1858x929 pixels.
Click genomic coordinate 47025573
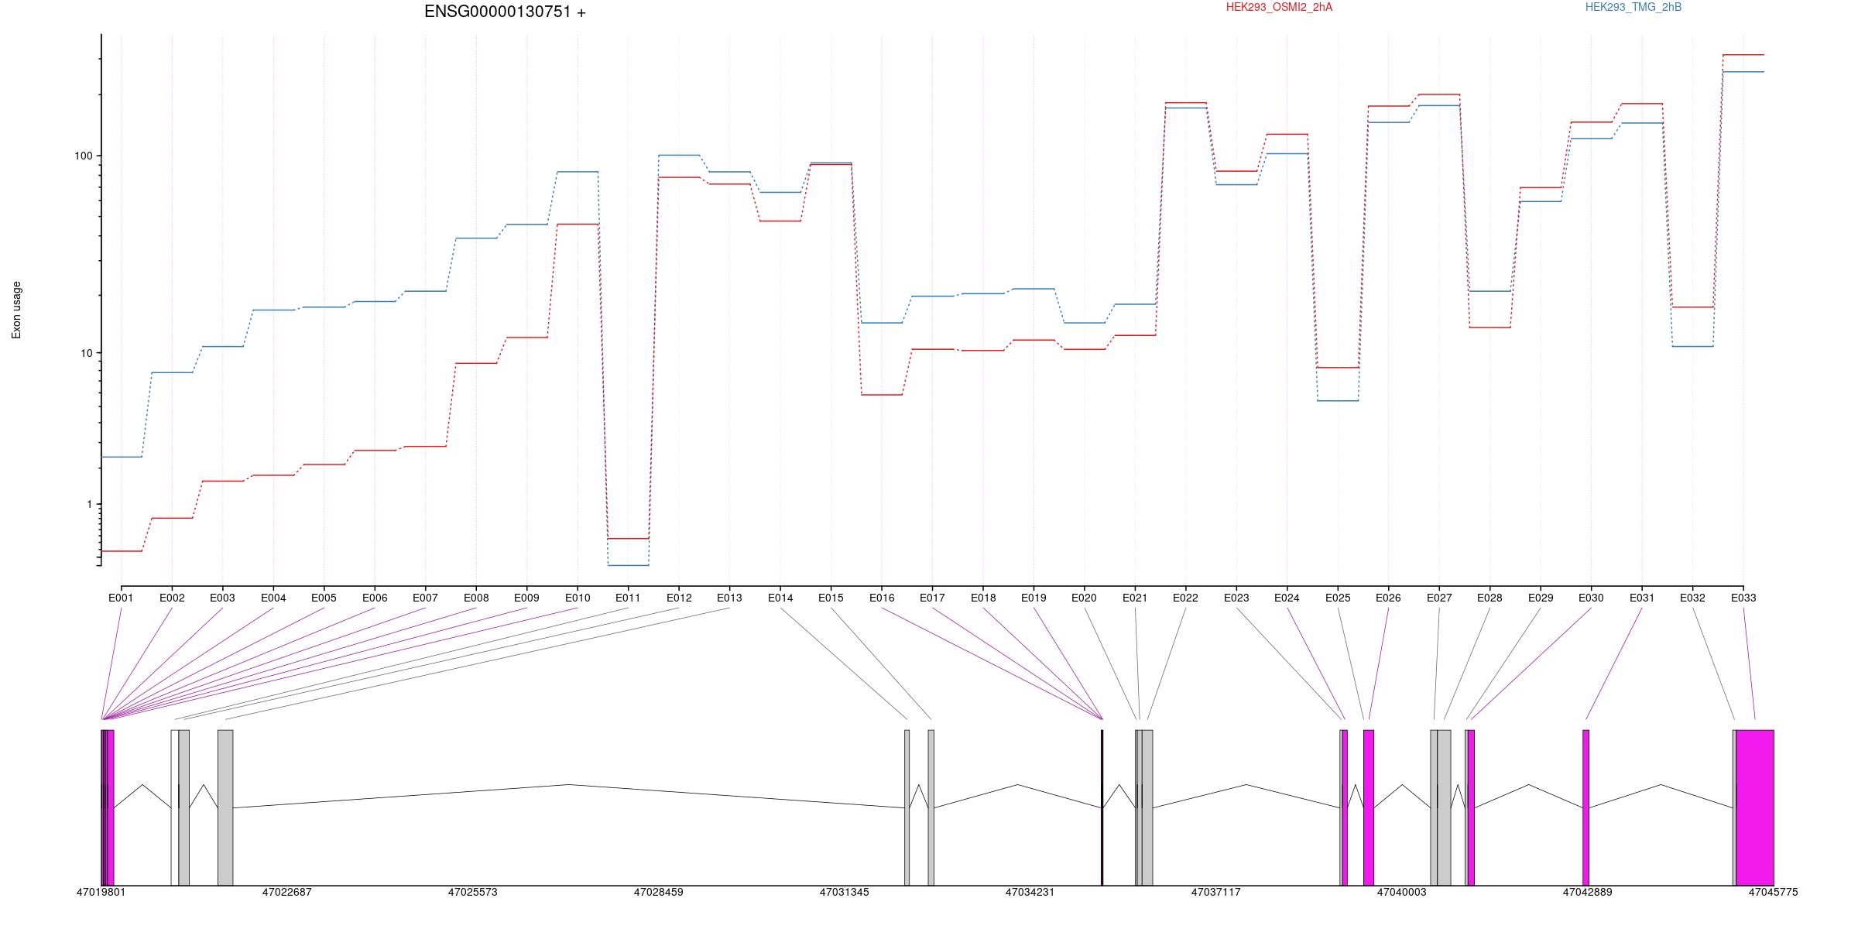(472, 892)
